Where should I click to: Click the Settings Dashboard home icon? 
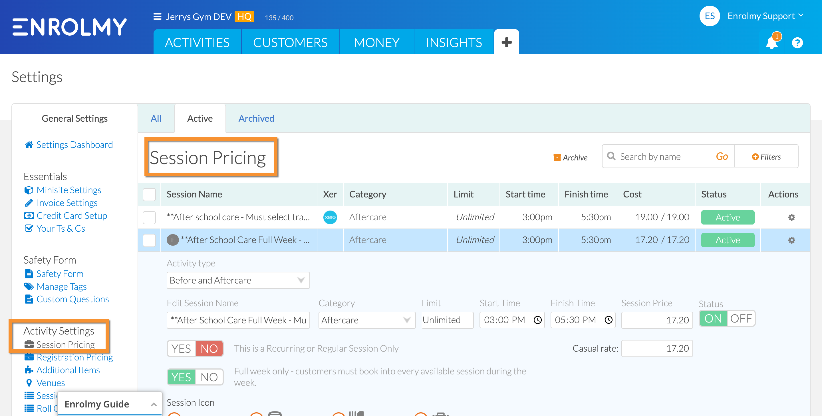coord(29,145)
